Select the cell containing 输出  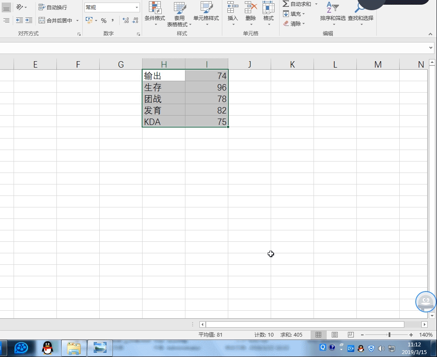[x=164, y=75]
